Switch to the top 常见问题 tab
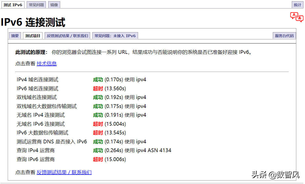 pos(36,5)
